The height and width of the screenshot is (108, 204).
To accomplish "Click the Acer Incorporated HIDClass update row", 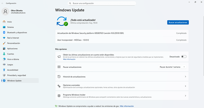I will [x=122, y=40].
